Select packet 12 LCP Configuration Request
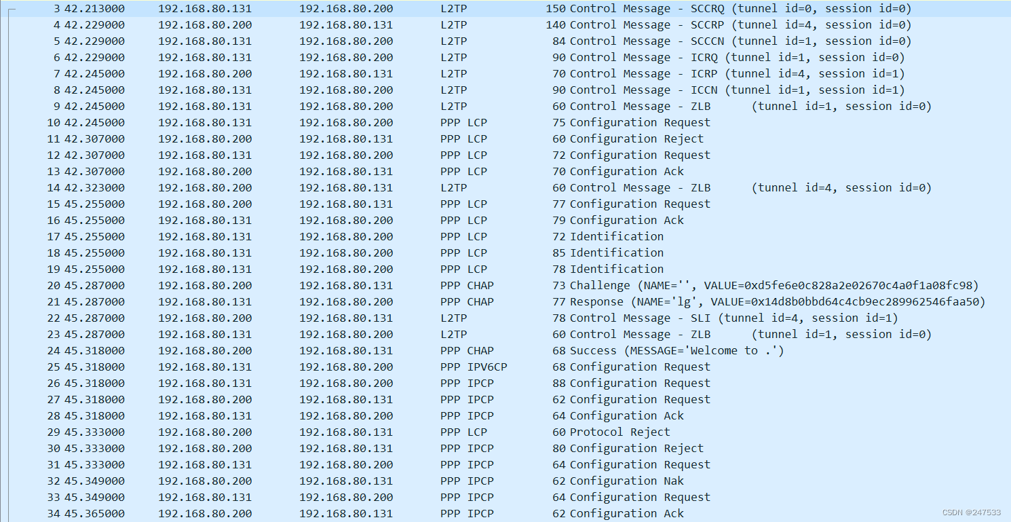Screen dimensions: 1011x522 click(505, 155)
